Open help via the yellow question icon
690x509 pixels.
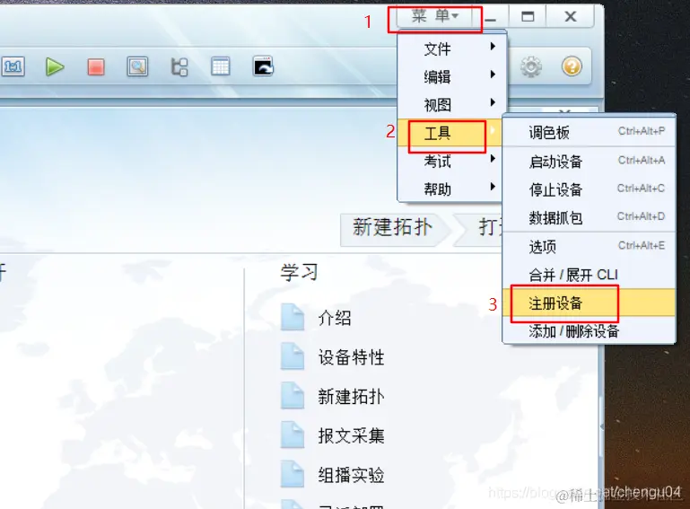pos(572,66)
